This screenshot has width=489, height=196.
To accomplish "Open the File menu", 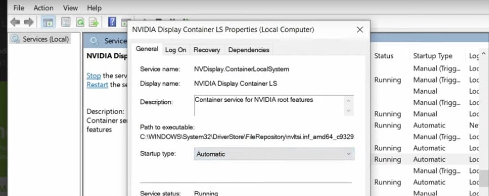I will [19, 8].
